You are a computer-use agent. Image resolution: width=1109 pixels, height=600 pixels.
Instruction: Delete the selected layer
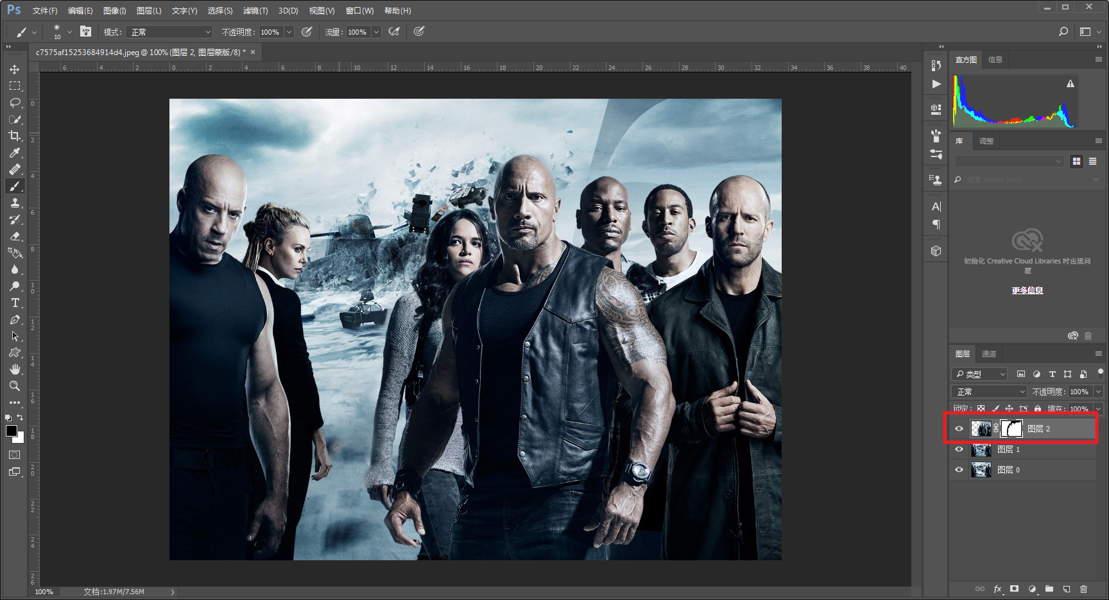tap(1084, 589)
